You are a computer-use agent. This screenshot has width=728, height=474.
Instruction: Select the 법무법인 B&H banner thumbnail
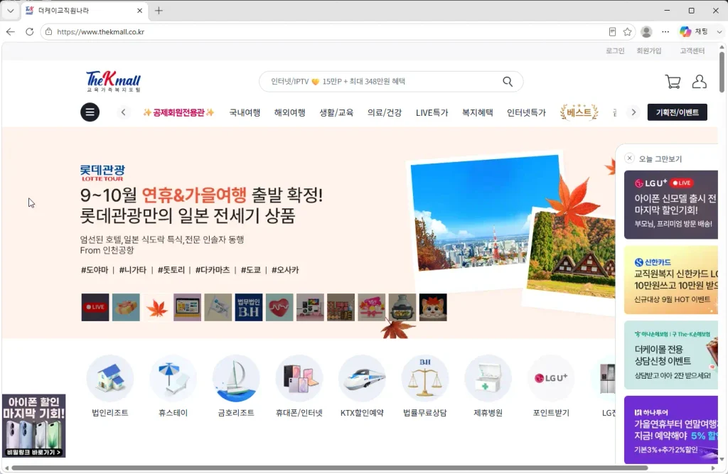coord(248,307)
